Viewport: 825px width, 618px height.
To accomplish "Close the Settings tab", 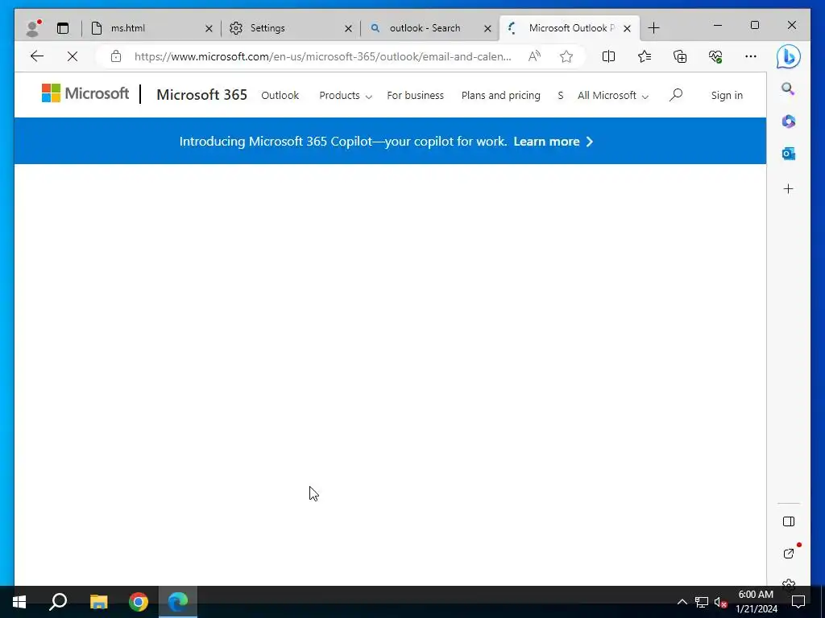I will coord(348,28).
